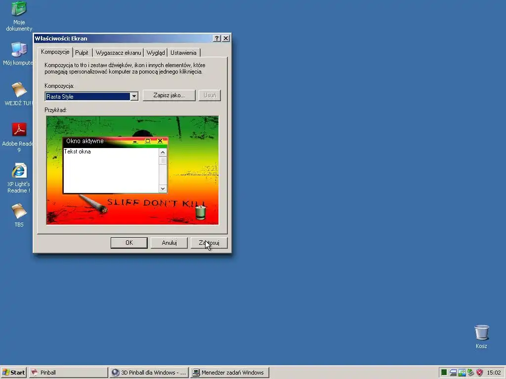Click the keyboard-shaped tray icon beside the CPU meter
This screenshot has width=506, height=379.
coord(453,373)
